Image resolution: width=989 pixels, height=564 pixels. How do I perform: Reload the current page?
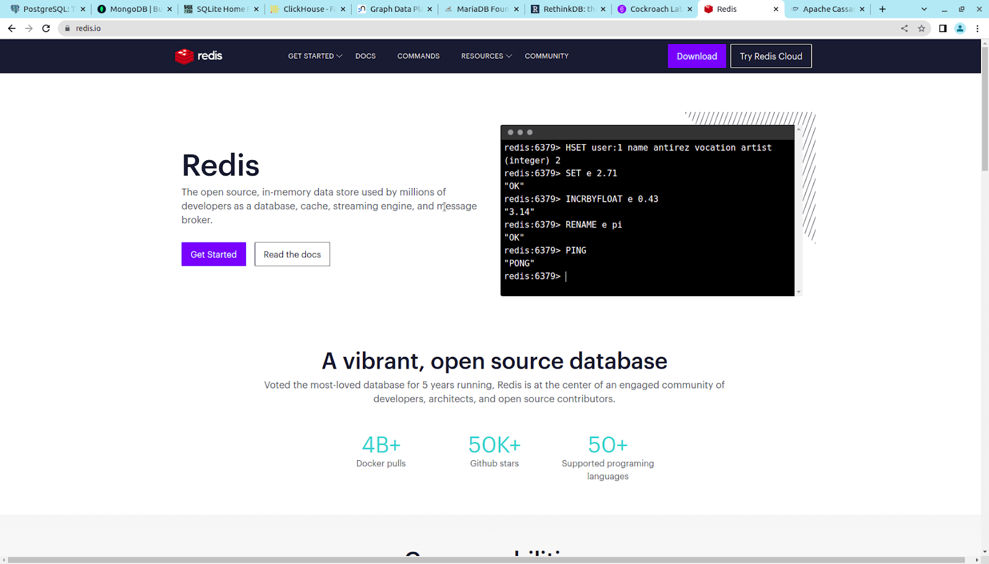pos(46,28)
